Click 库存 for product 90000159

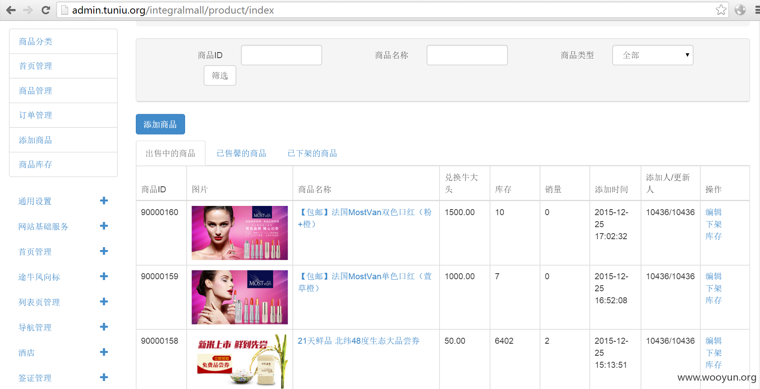coord(714,300)
